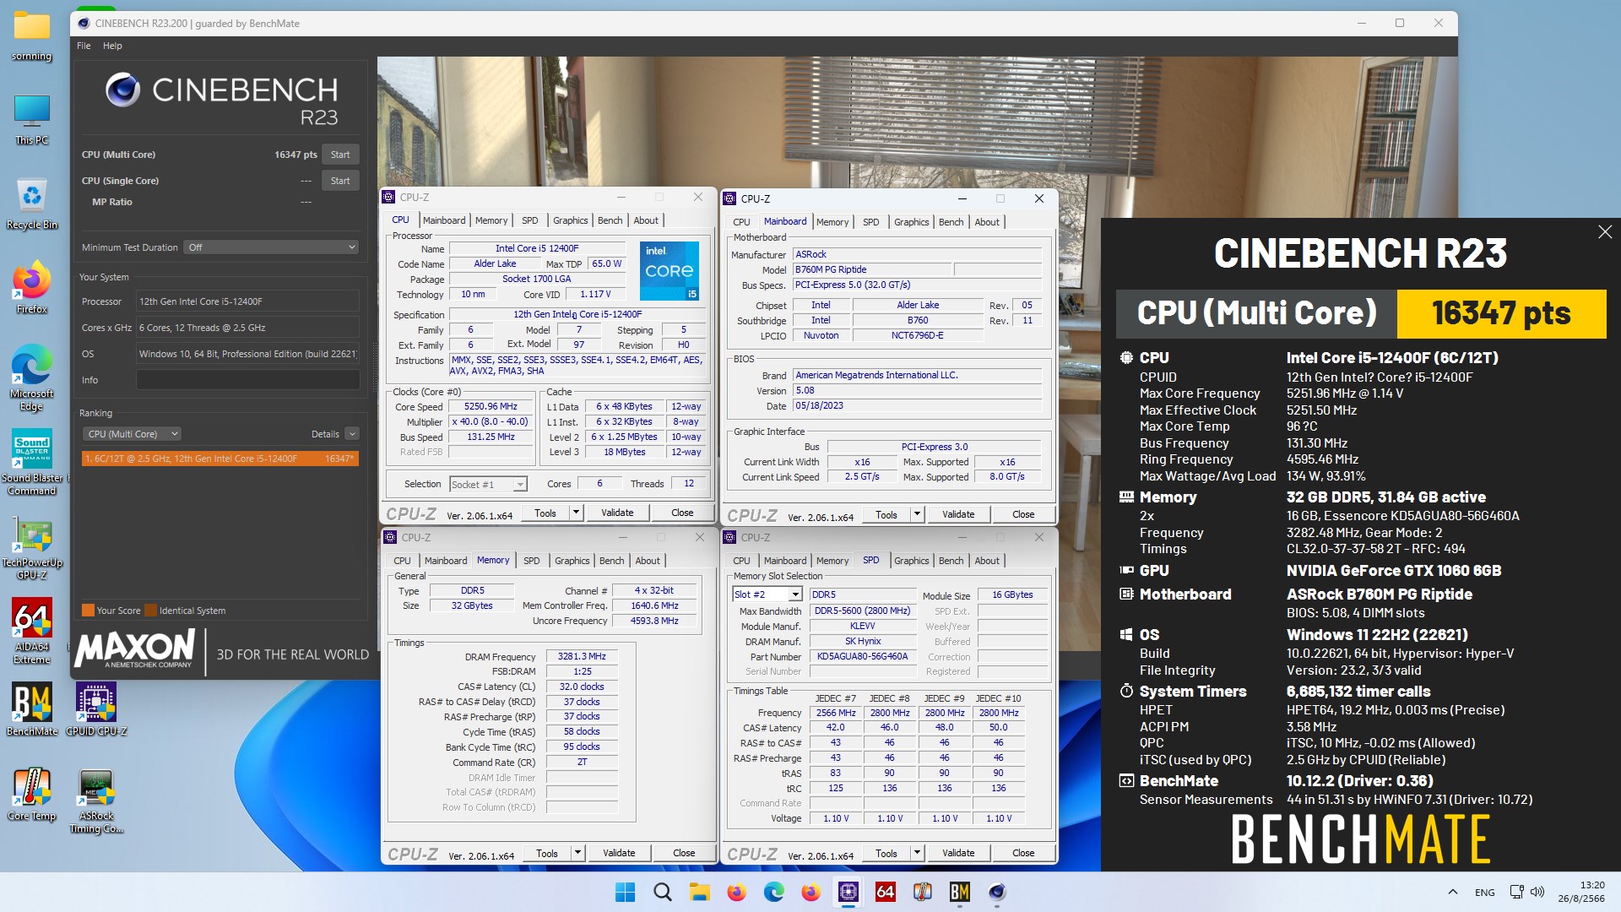This screenshot has width=1621, height=912.
Task: Close the BenchMate result overlay
Action: click(x=1605, y=231)
